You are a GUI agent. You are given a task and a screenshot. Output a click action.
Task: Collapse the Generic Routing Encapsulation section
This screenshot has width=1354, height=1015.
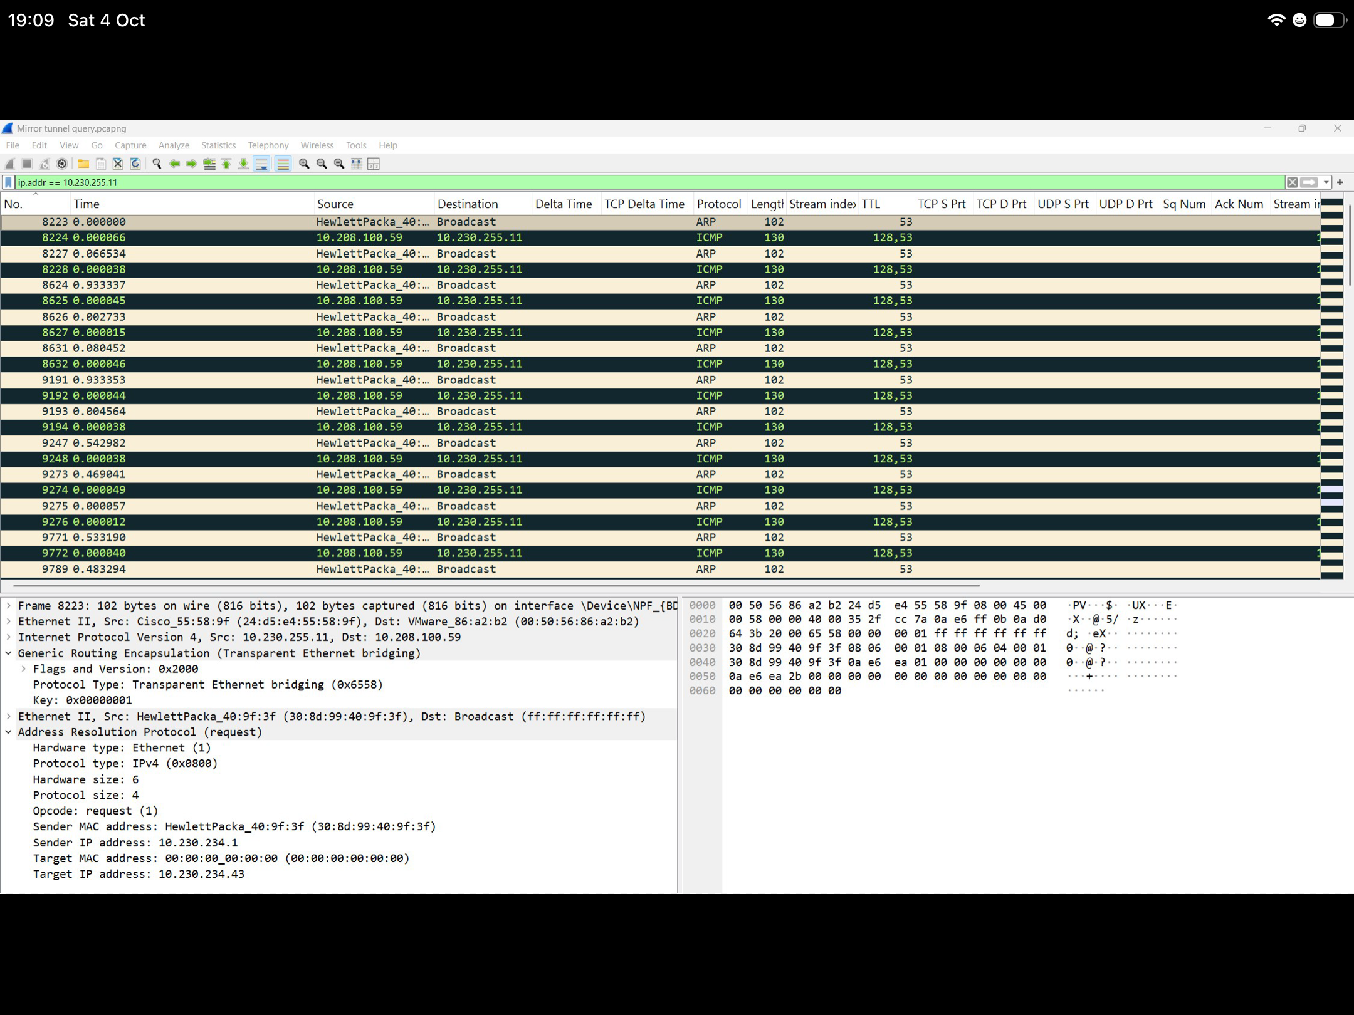coord(9,653)
